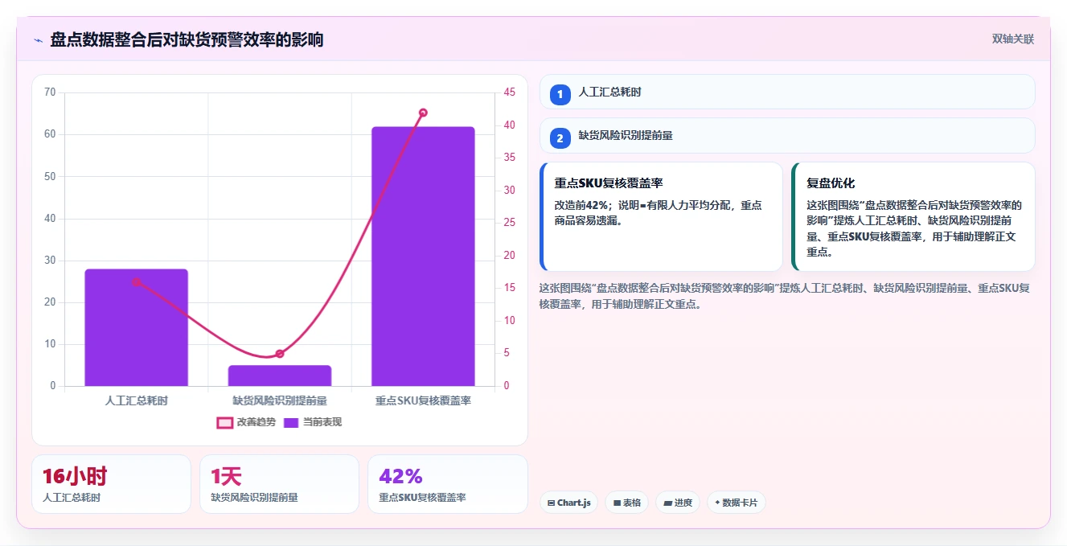Click the line point above 缺货风险识别提前量
The width and height of the screenshot is (1067, 546).
point(280,354)
